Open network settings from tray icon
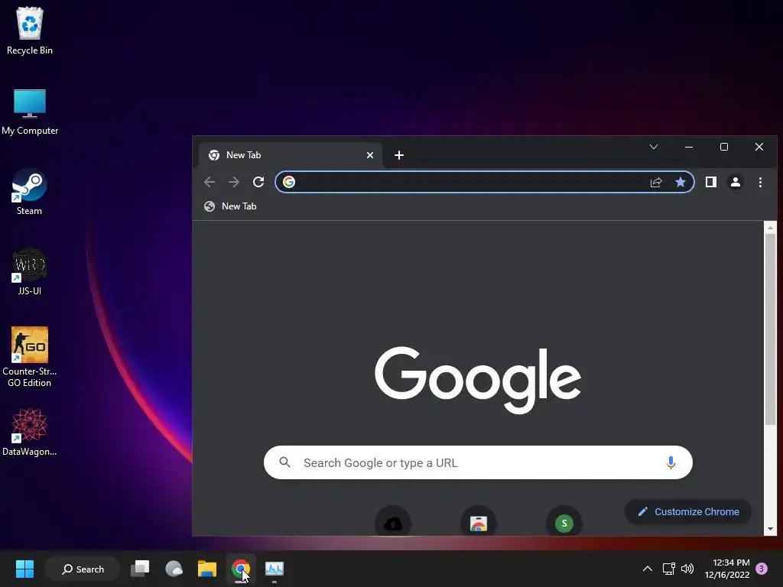The height and width of the screenshot is (587, 783). coord(668,569)
